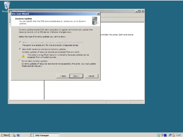Launch Server Manager from the quick launch
183x137 pixels.
click(14, 135)
